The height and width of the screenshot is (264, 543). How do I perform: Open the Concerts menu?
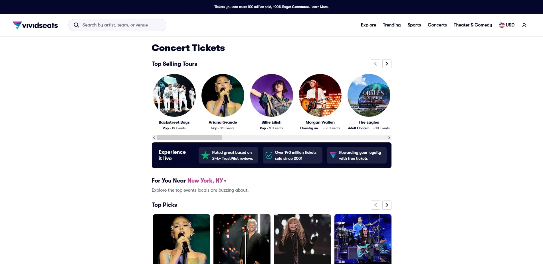pyautogui.click(x=437, y=25)
